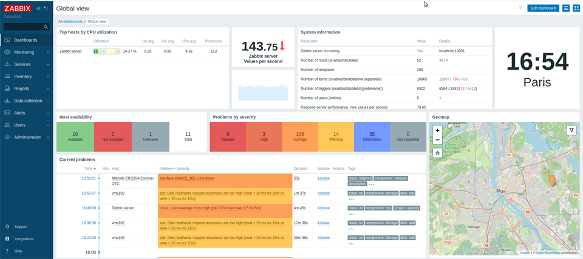583x259 pixels.
Task: Click the orange map pin marker
Action: click(552, 181)
